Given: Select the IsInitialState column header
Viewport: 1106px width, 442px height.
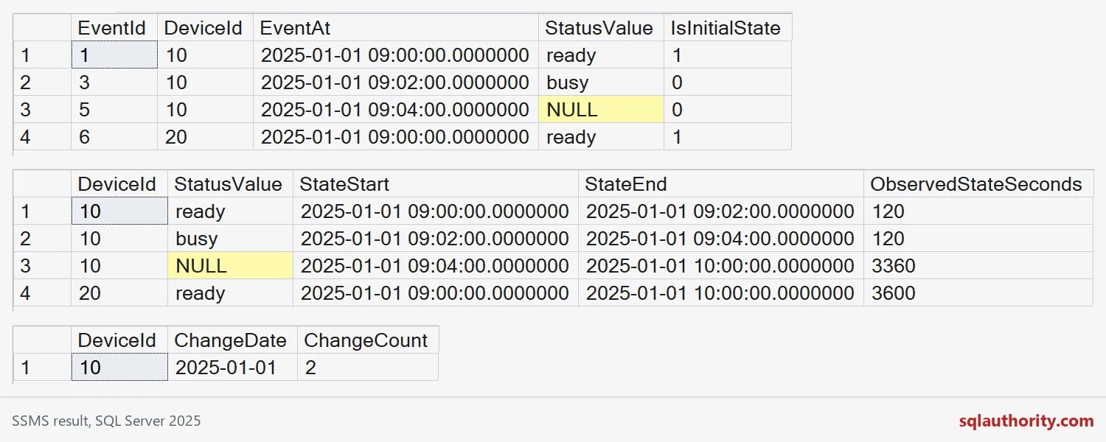Looking at the screenshot, I should (x=728, y=28).
